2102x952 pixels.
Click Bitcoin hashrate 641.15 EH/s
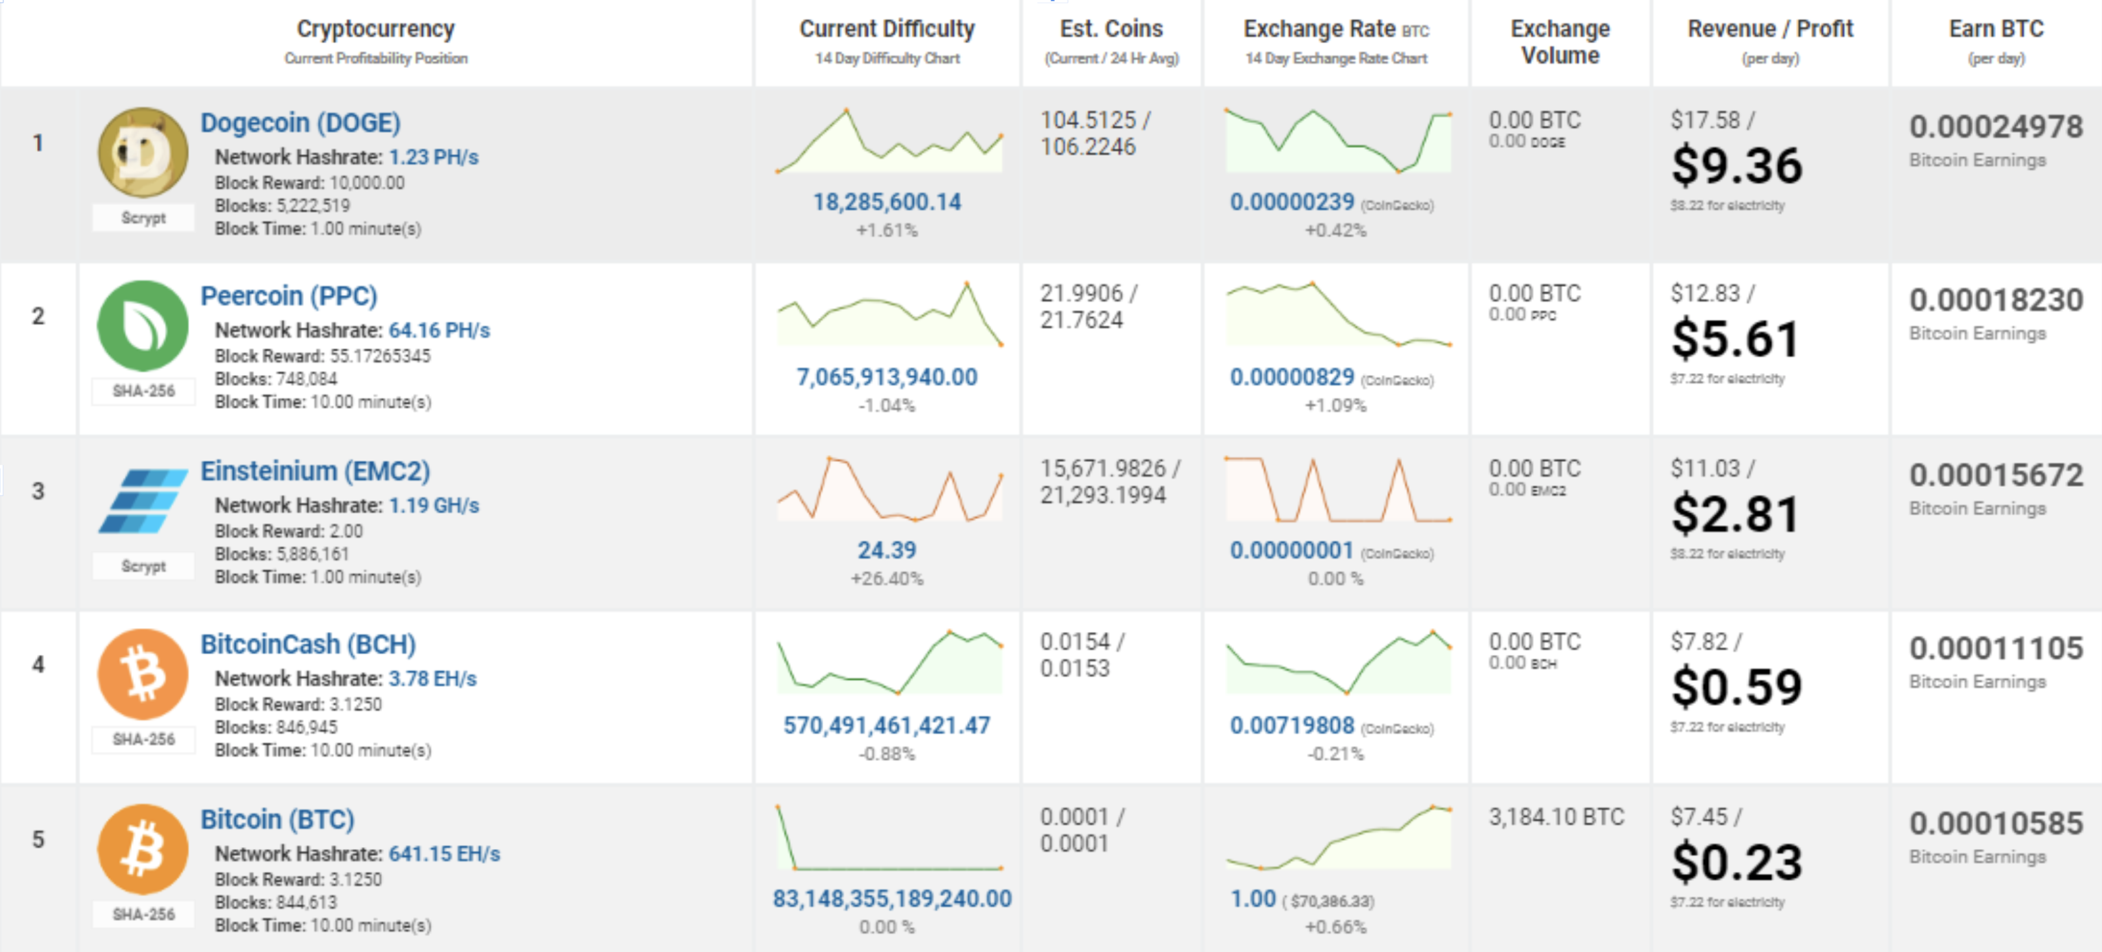(444, 853)
